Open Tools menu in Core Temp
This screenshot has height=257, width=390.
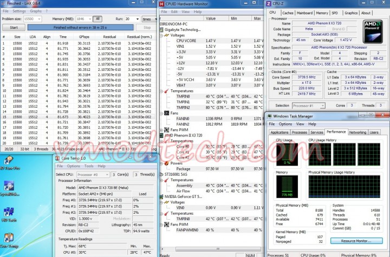pyautogui.click(x=89, y=166)
